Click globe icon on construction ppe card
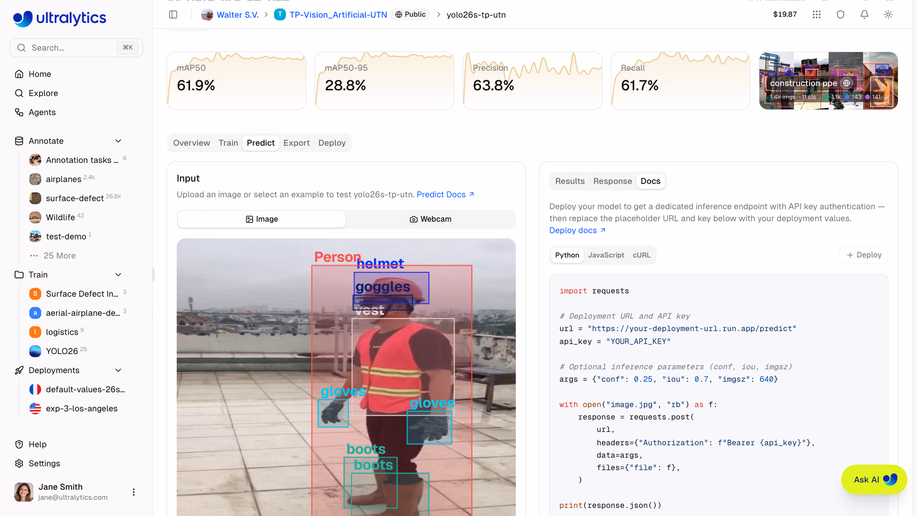Viewport: 917px width, 516px height. 847,83
